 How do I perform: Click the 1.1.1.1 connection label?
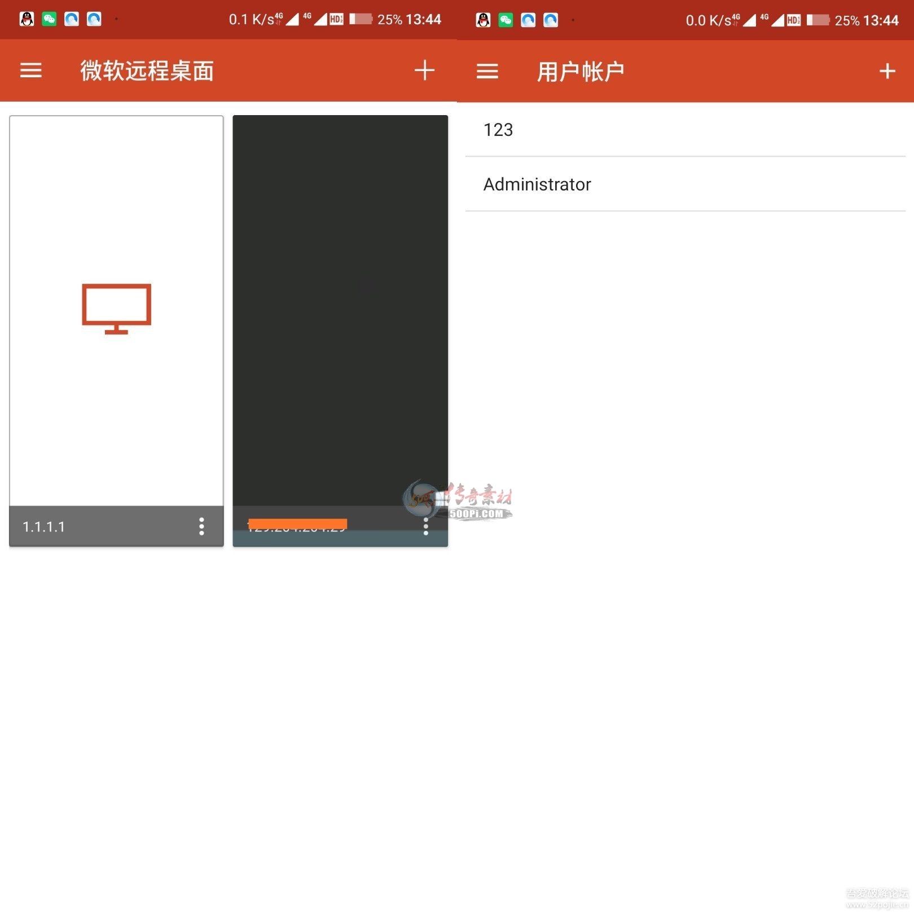coord(43,527)
